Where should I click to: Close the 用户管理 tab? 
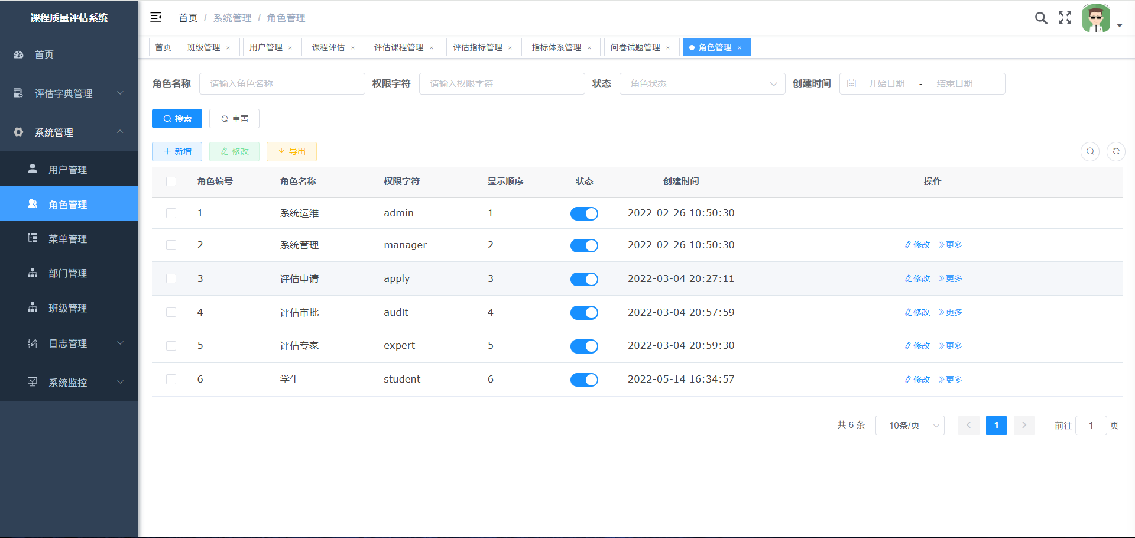pos(290,48)
